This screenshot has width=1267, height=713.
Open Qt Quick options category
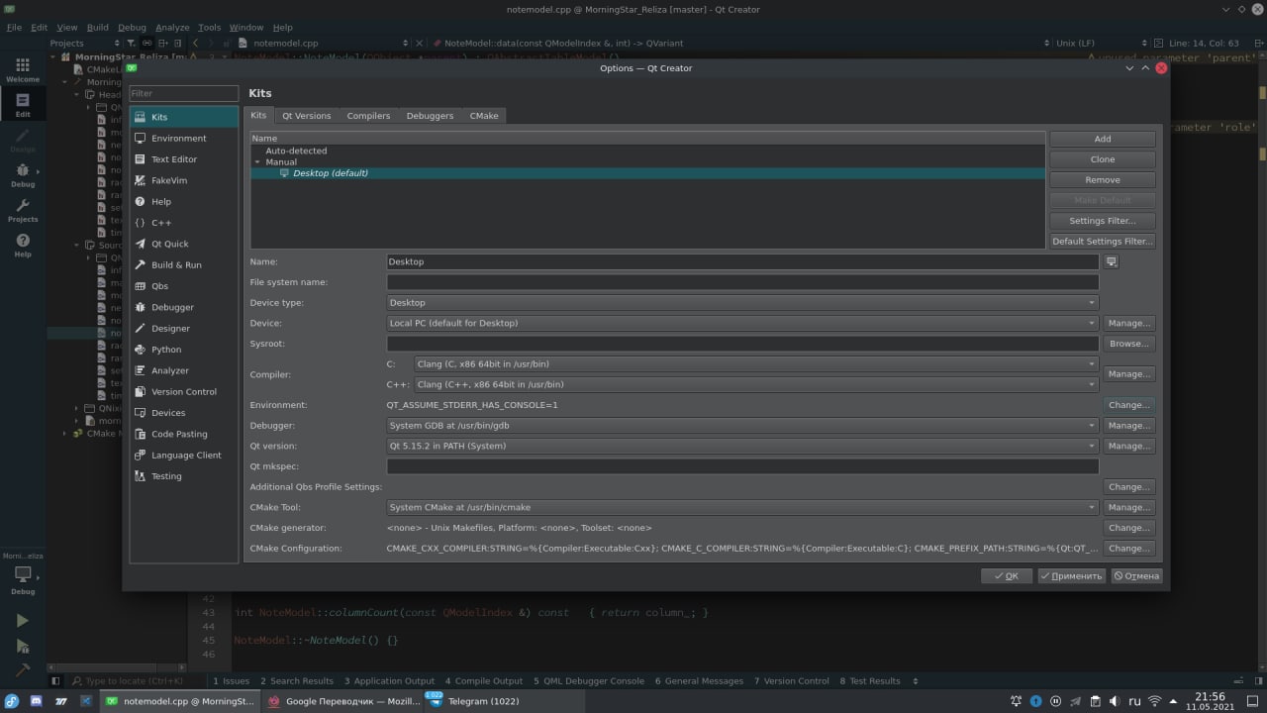pyautogui.click(x=184, y=244)
